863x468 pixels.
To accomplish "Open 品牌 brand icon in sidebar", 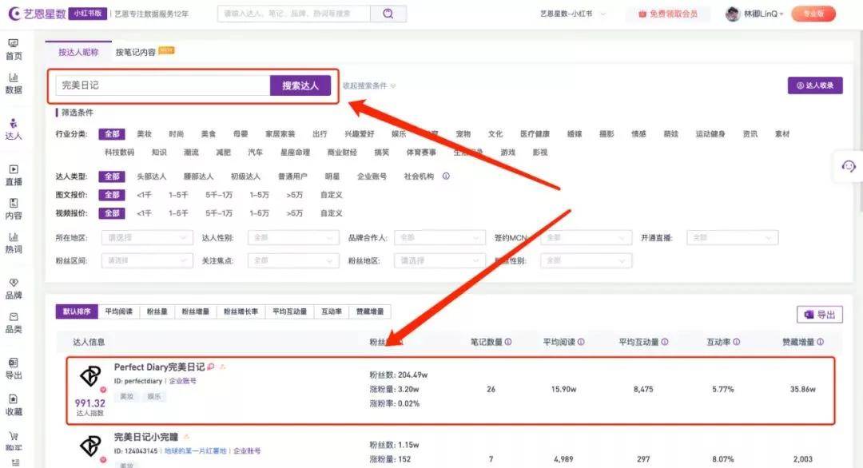I will click(14, 283).
